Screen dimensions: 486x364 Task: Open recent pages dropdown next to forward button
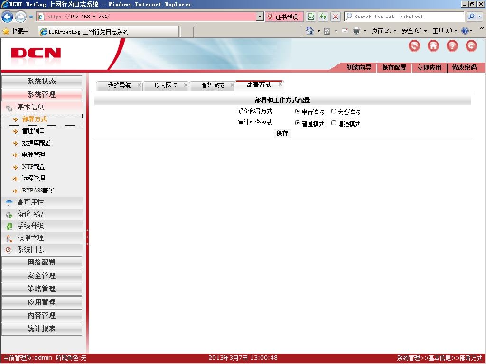31,17
